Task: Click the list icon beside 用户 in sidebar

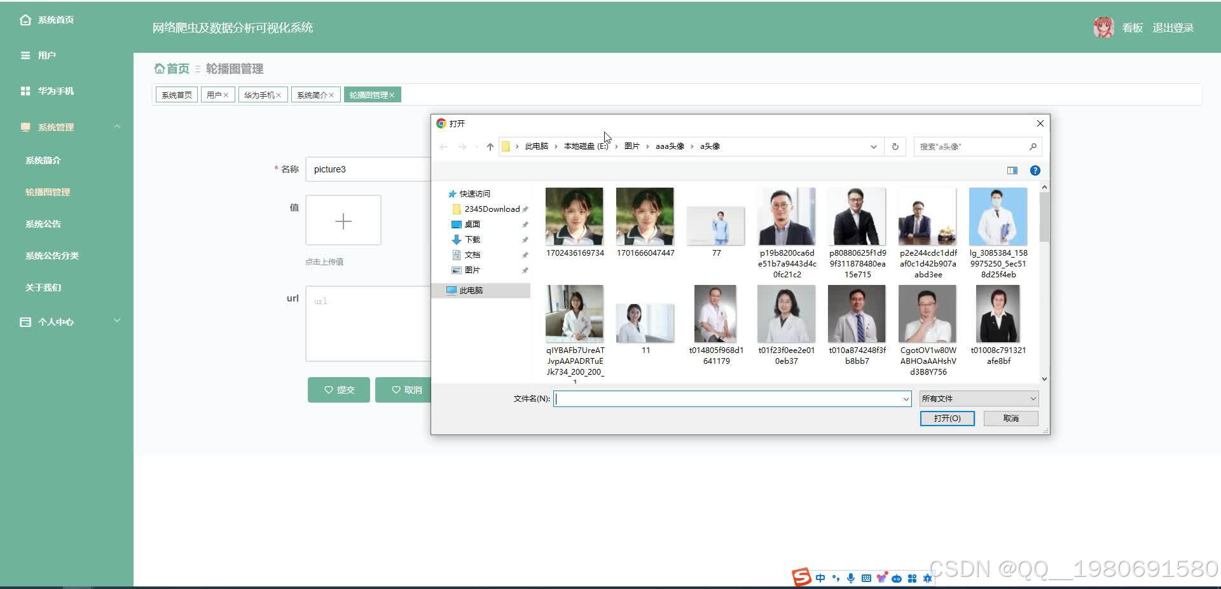Action: pyautogui.click(x=25, y=55)
